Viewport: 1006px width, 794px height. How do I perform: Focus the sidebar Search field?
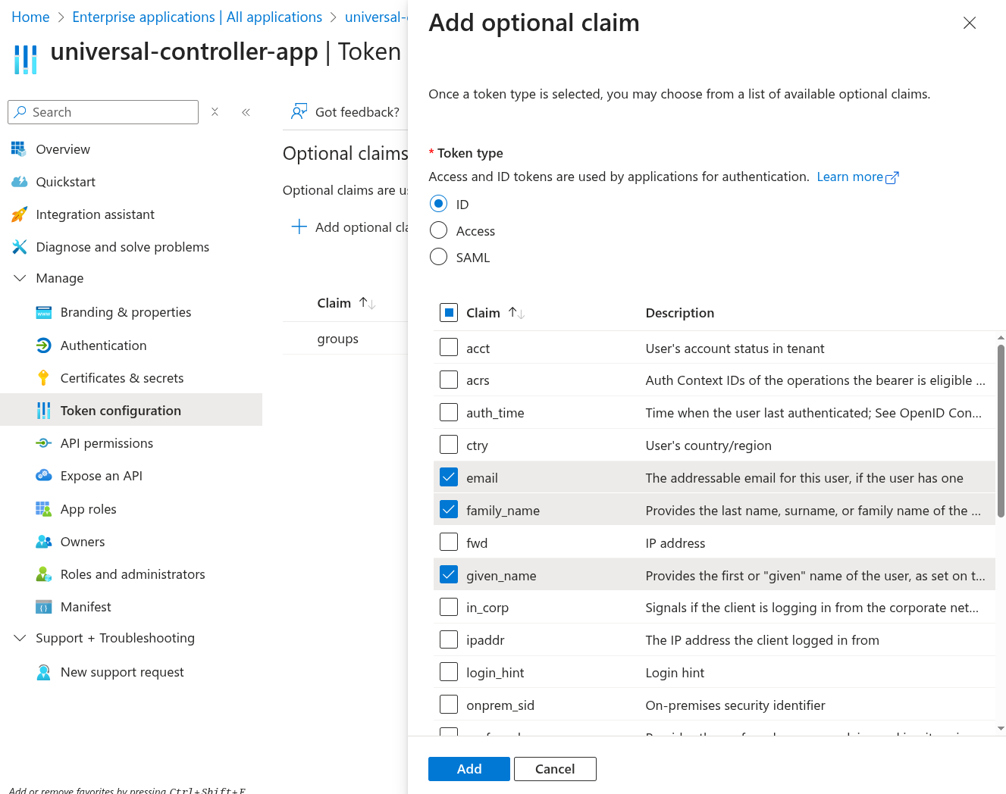click(103, 112)
